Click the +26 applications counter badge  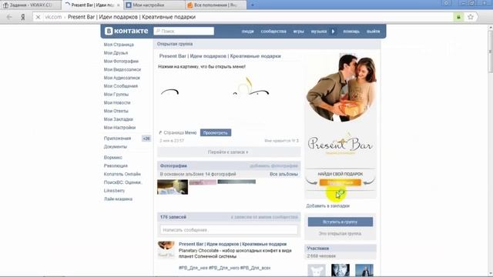tap(146, 138)
